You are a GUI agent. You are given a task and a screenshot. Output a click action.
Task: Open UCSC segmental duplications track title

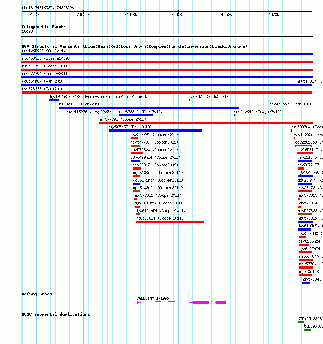coord(56,314)
